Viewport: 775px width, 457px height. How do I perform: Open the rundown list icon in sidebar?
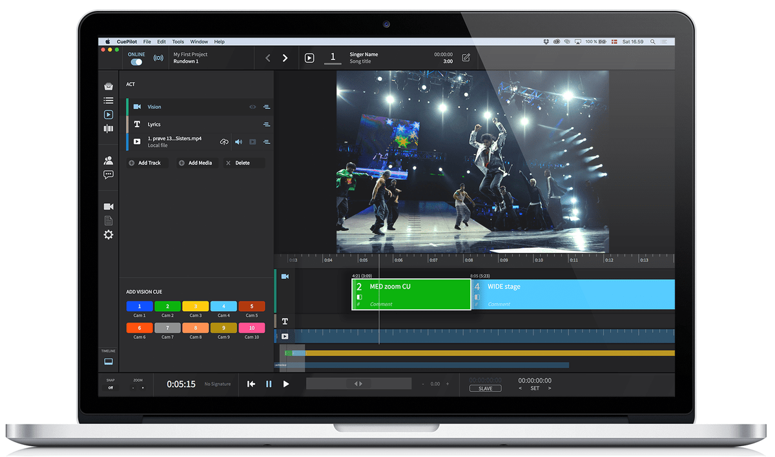coord(108,101)
